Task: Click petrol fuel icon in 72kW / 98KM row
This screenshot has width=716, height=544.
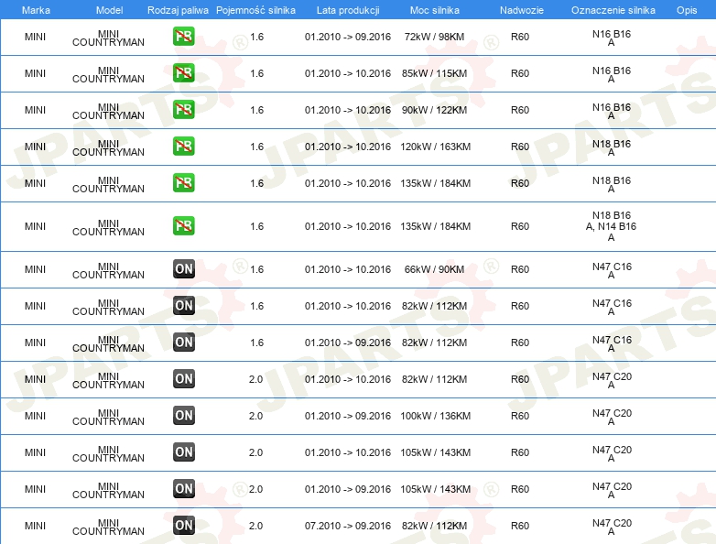Action: tap(183, 37)
